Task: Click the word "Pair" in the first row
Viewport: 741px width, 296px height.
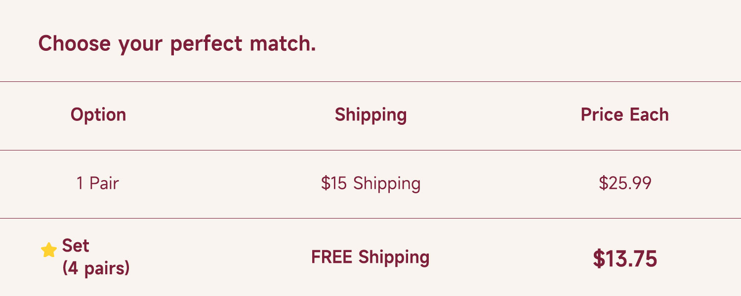Action: click(x=104, y=184)
